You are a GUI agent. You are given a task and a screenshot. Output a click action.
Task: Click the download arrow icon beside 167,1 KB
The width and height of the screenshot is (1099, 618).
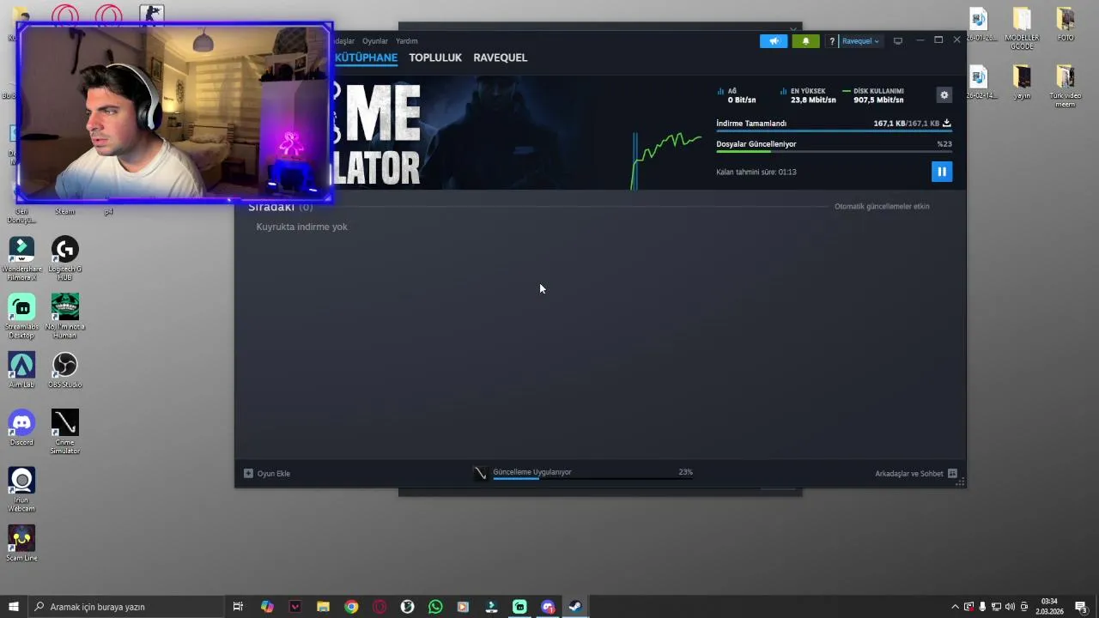point(946,123)
